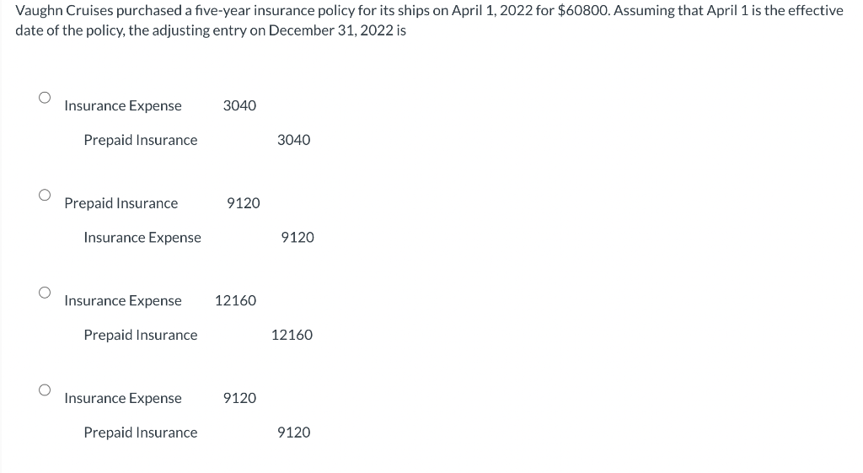Click the 9120 credit amount in the second option
863x473 pixels.
[x=297, y=238]
